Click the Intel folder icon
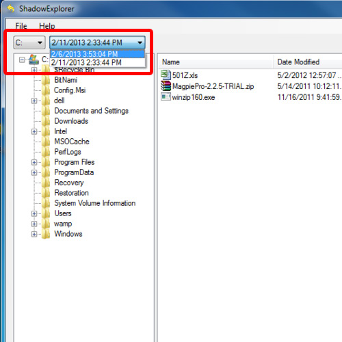 (x=46, y=131)
